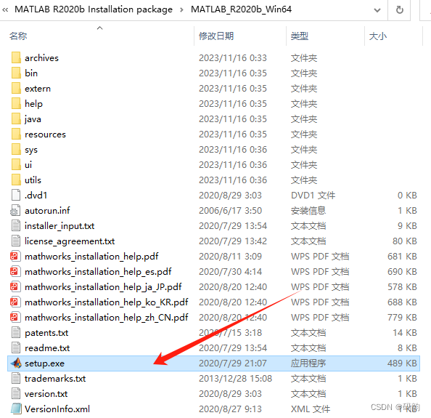Click the resources folder icon
The width and height of the screenshot is (431, 418).
click(x=16, y=134)
